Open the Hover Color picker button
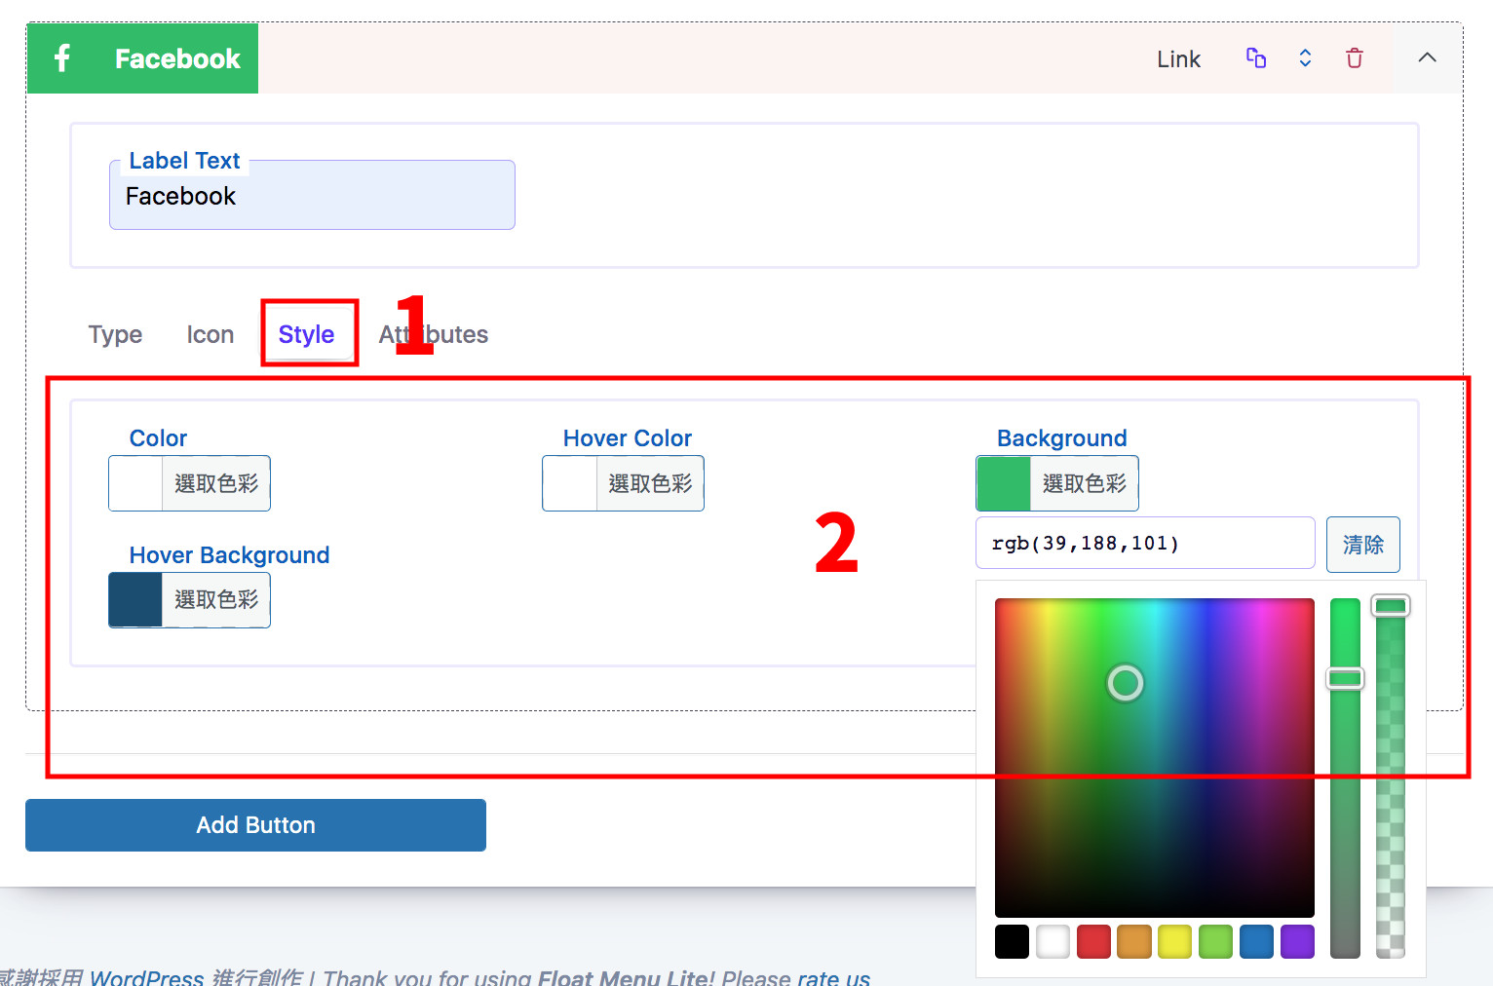The height and width of the screenshot is (986, 1493). click(x=623, y=483)
